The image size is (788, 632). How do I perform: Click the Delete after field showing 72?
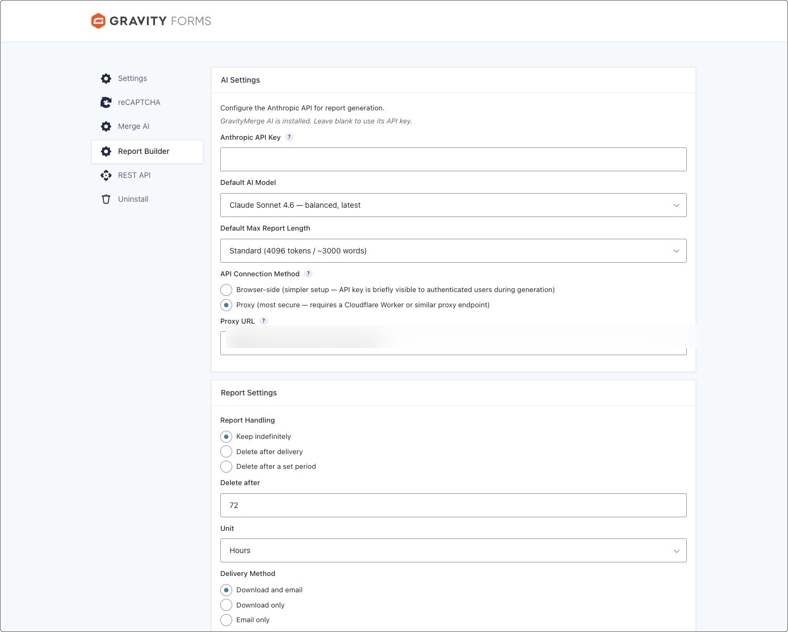click(453, 505)
